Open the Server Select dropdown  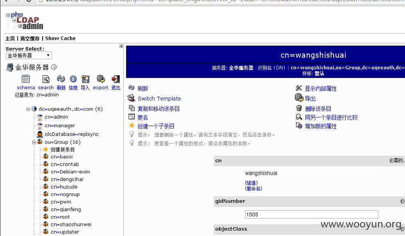29,56
